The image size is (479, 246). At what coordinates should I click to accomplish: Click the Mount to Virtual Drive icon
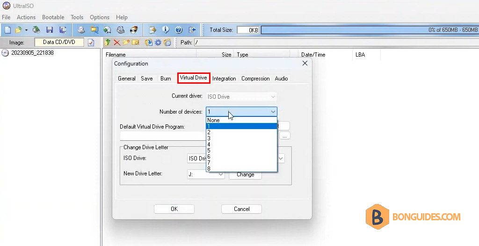point(121,30)
